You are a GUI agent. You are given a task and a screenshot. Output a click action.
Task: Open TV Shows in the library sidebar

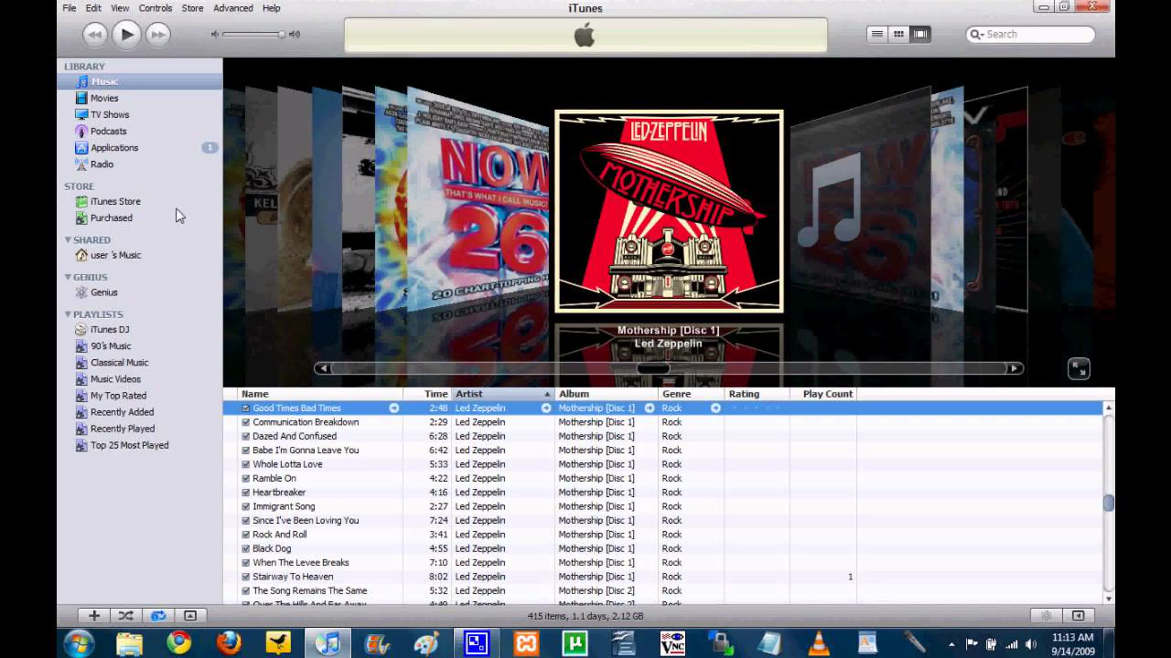(x=109, y=115)
